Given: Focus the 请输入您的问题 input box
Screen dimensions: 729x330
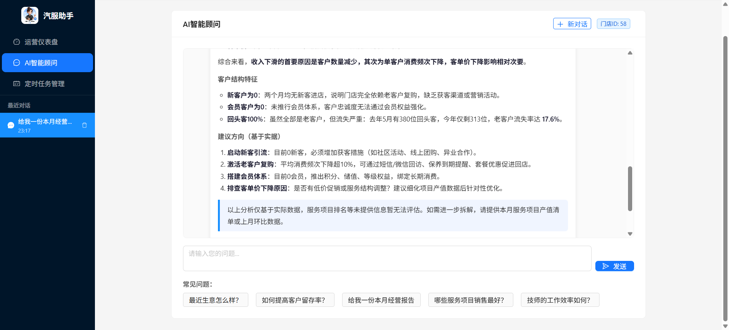Looking at the screenshot, I should pyautogui.click(x=387, y=258).
